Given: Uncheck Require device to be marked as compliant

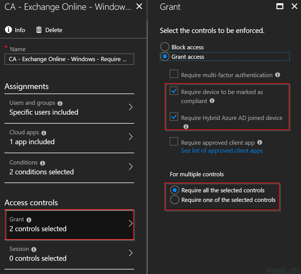Looking at the screenshot, I should click(174, 91).
